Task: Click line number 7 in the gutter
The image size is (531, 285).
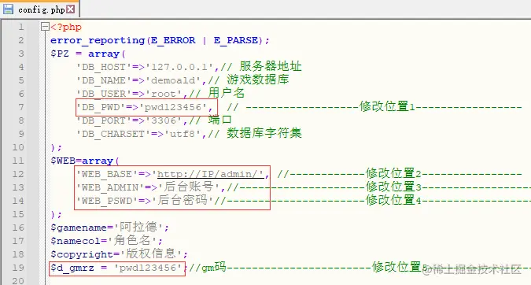Action: point(21,107)
